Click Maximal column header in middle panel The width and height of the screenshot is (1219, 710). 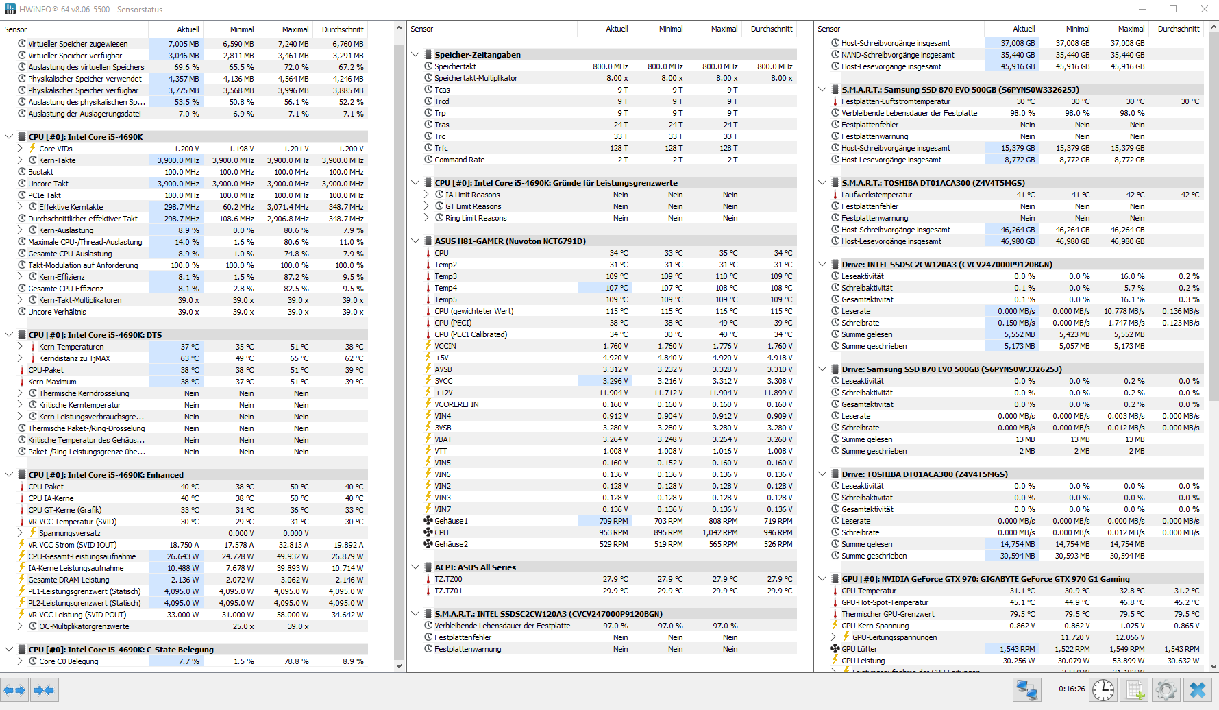pos(714,29)
